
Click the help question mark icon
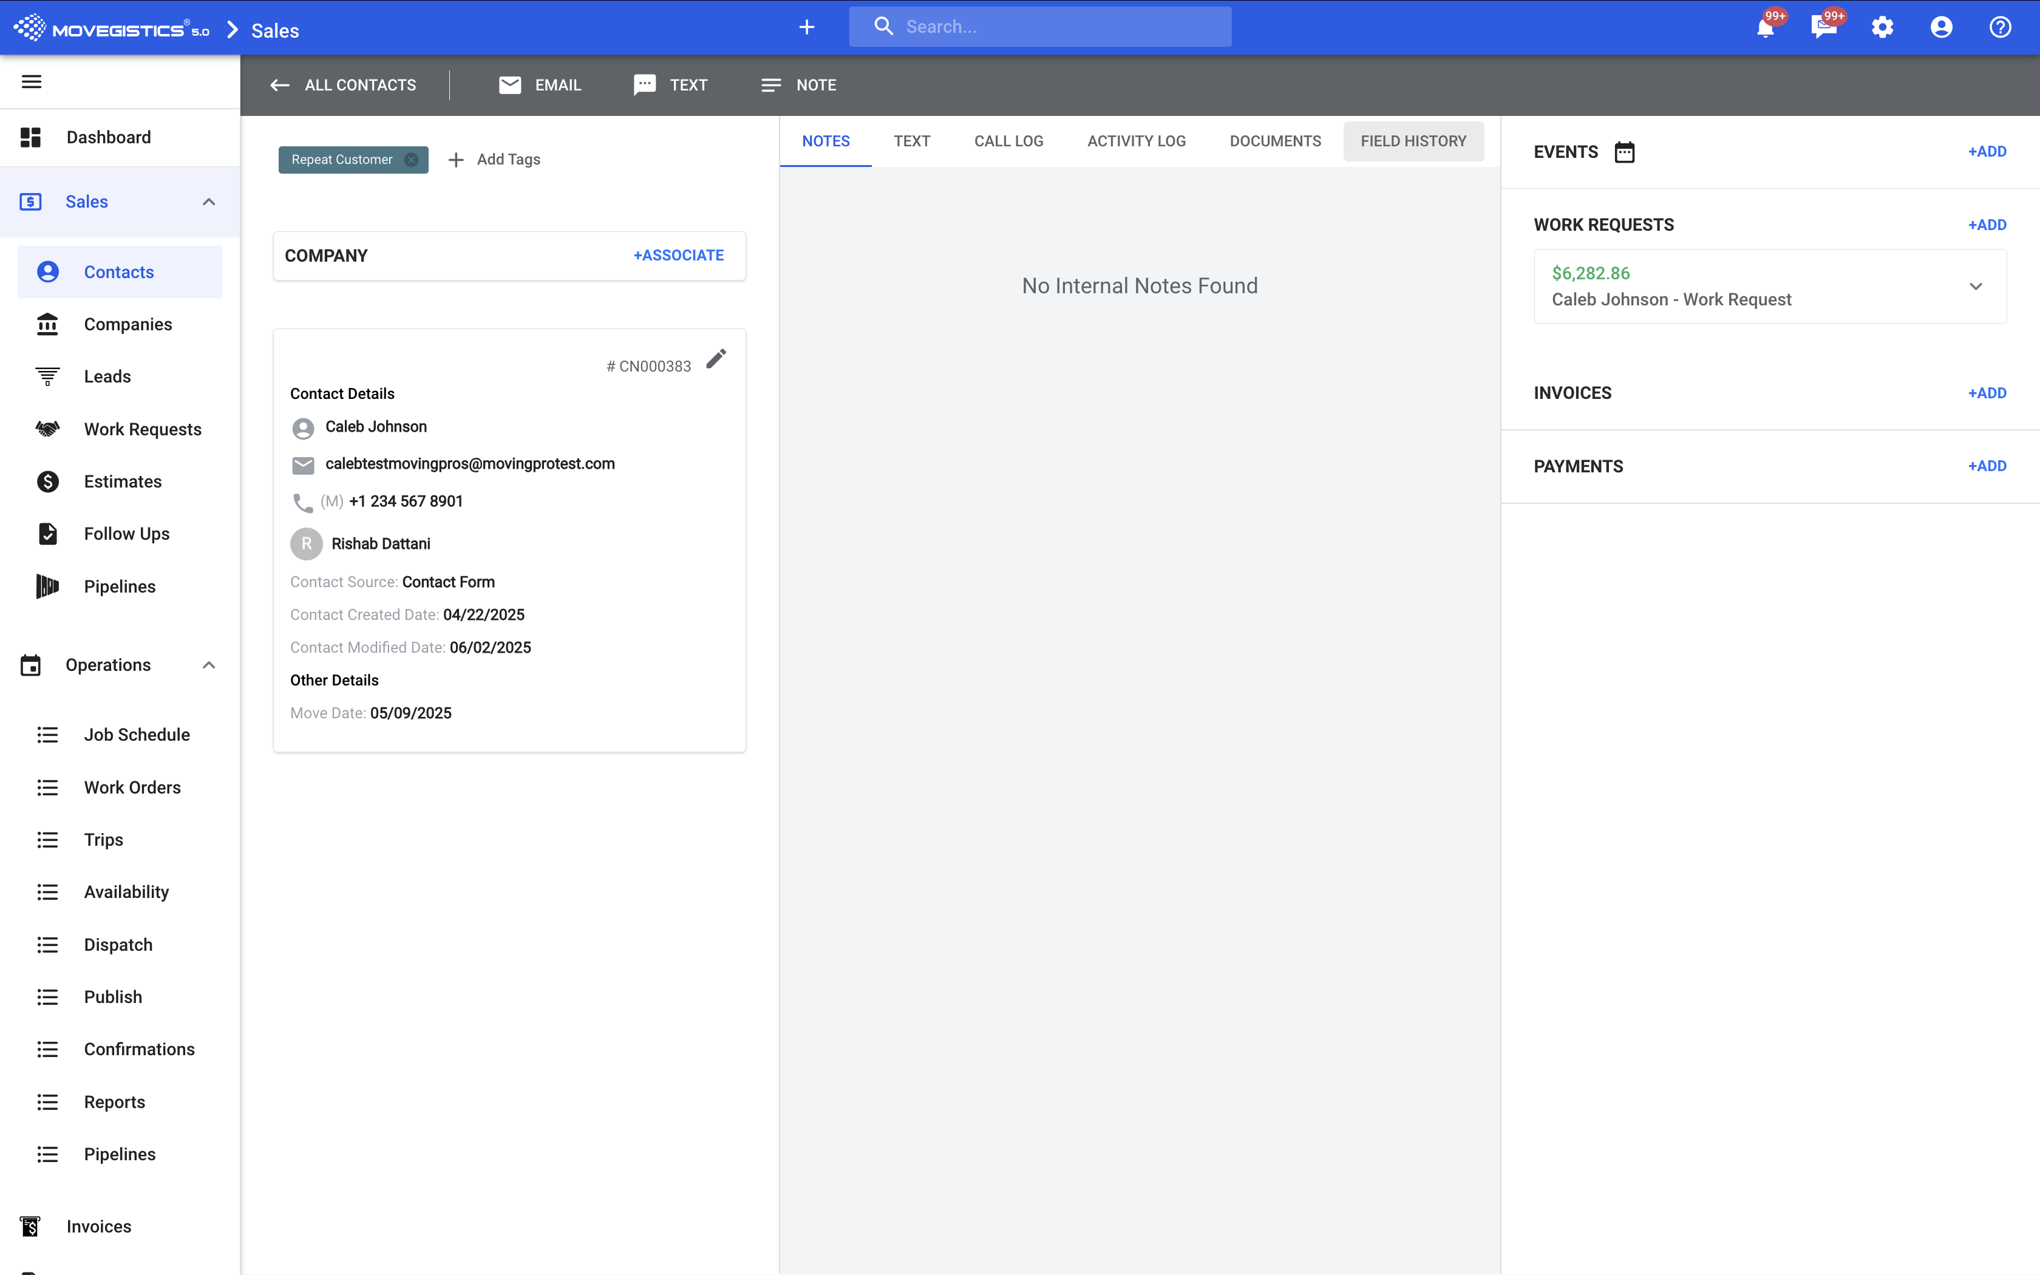coord(1999,28)
